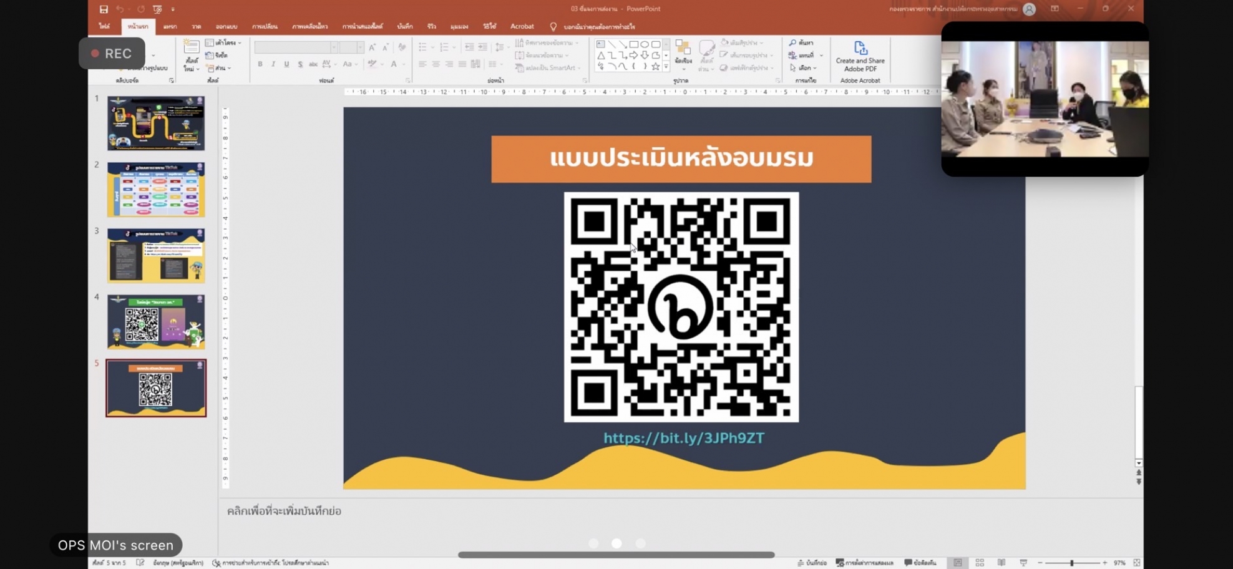Select slide 2 thumbnail
The width and height of the screenshot is (1233, 569).
tap(156, 190)
